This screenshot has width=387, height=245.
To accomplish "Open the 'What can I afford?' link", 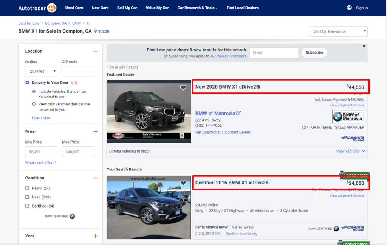I will coord(40,162).
